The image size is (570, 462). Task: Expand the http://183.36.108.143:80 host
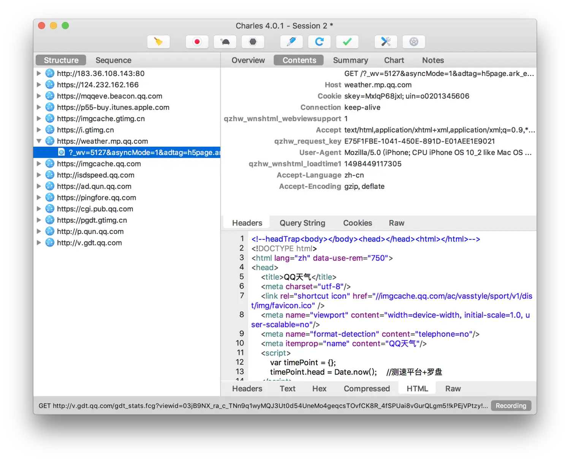[x=39, y=73]
